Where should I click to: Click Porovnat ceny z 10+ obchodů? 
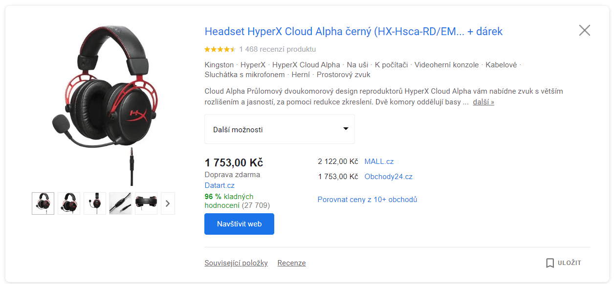(x=367, y=200)
